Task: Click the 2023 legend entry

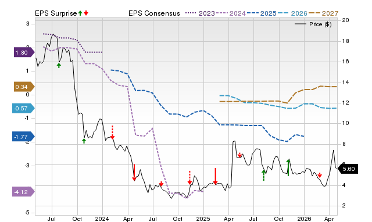Action: (200, 13)
